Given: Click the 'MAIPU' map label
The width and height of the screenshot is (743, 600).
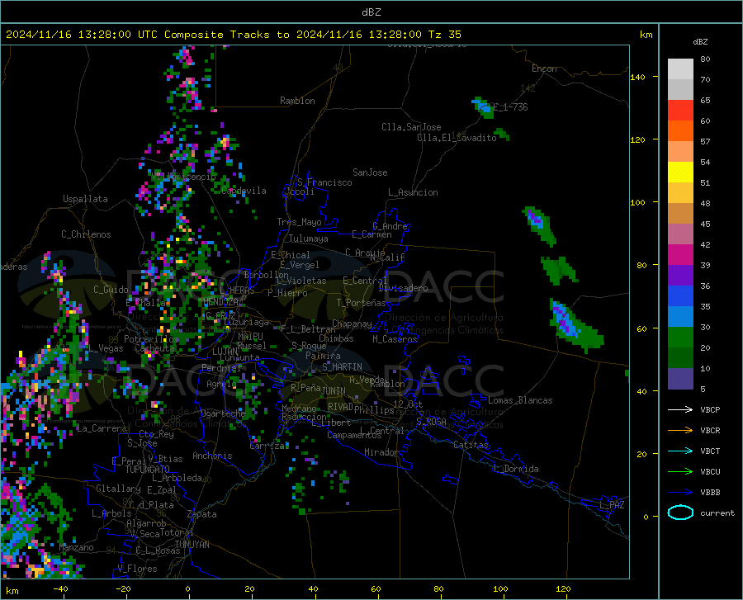Looking at the screenshot, I should click(250, 336).
